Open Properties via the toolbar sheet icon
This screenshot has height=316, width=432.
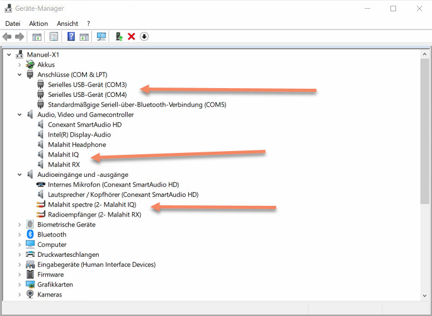[54, 37]
